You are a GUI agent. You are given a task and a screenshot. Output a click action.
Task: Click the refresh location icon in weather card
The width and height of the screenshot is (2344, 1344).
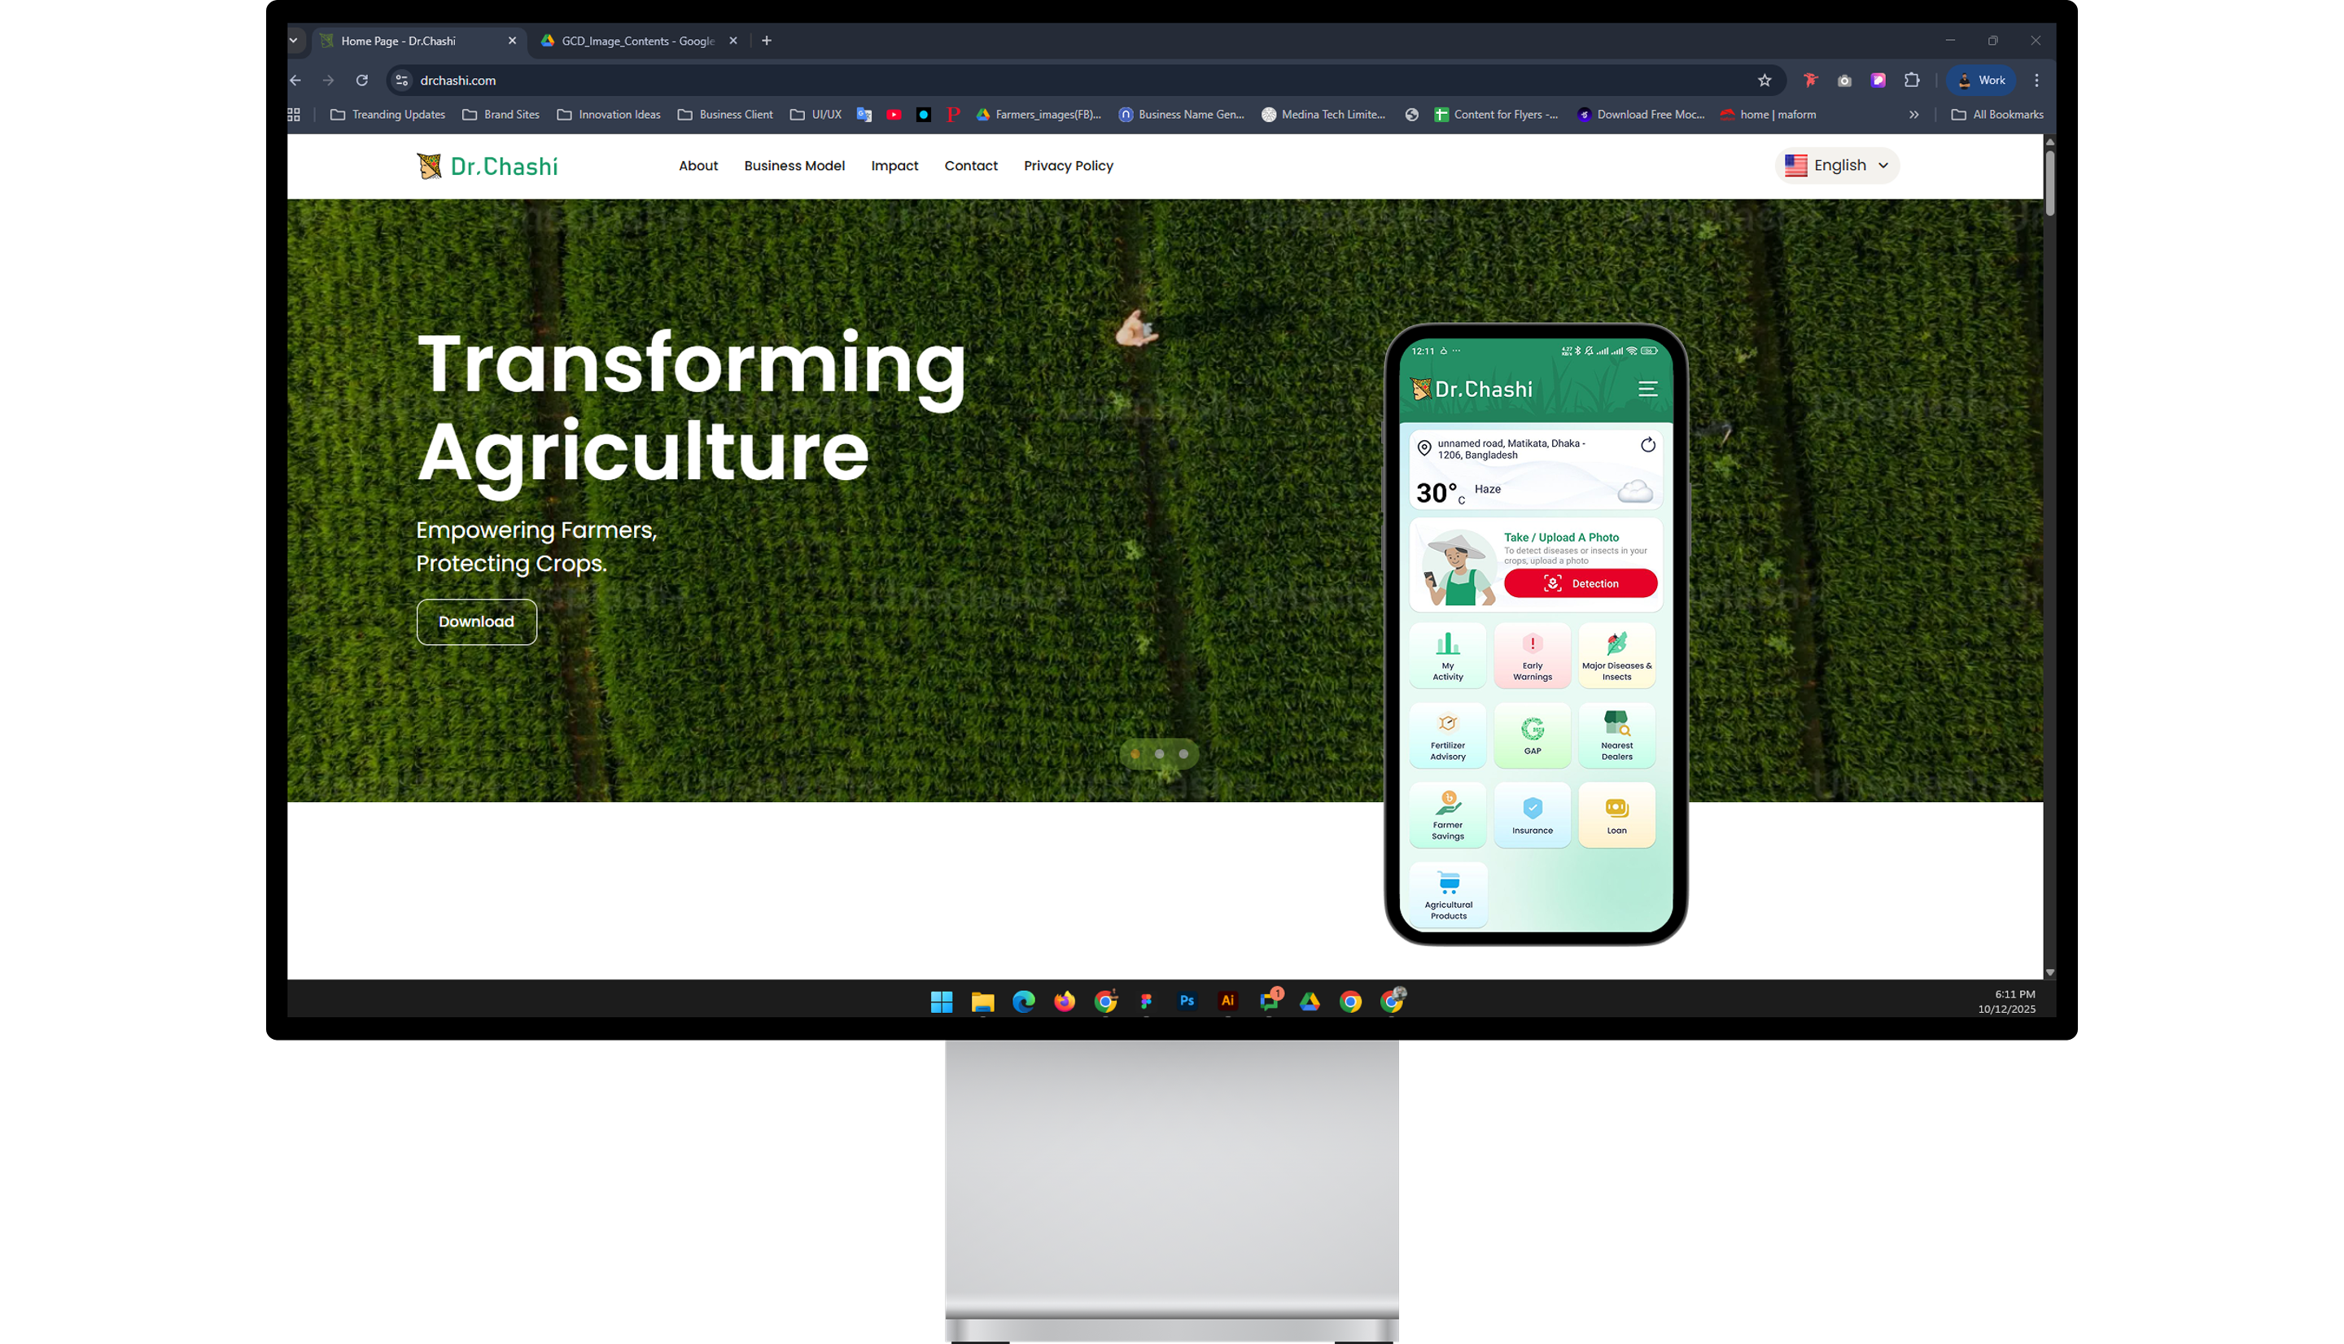click(1648, 445)
